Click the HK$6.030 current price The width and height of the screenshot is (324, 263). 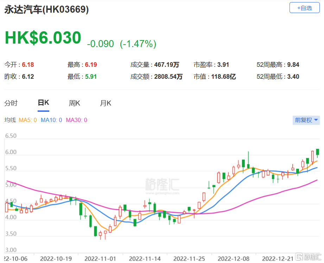pyautogui.click(x=43, y=38)
